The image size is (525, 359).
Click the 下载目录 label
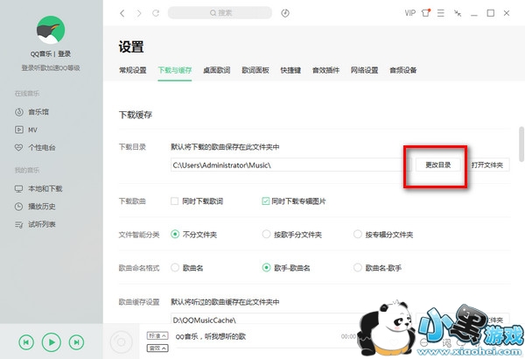(132, 147)
